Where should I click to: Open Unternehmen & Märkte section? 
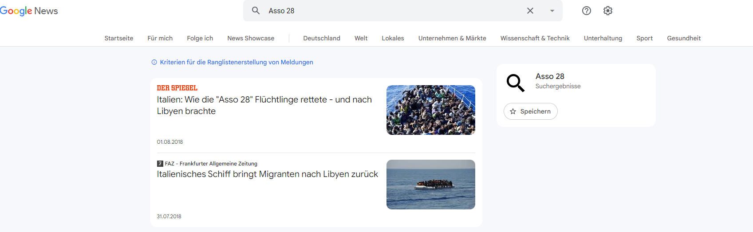(x=452, y=38)
